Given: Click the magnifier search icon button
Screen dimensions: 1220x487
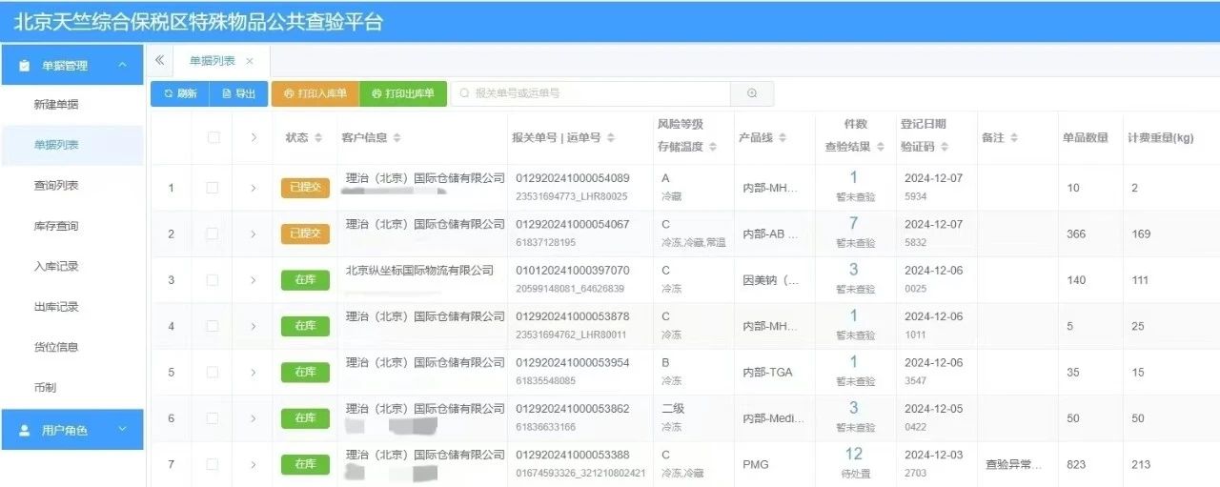Looking at the screenshot, I should (752, 93).
